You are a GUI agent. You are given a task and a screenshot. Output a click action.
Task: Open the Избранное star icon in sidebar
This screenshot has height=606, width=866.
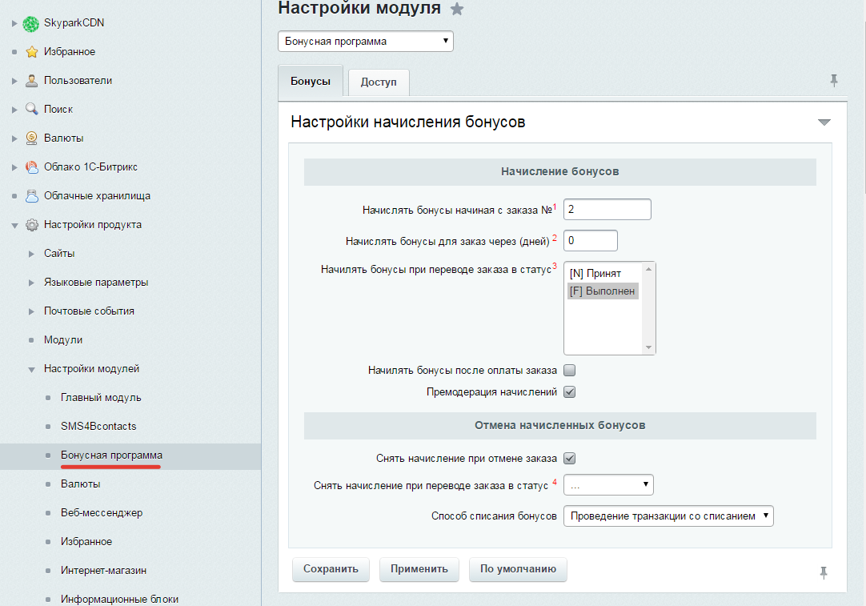[30, 51]
